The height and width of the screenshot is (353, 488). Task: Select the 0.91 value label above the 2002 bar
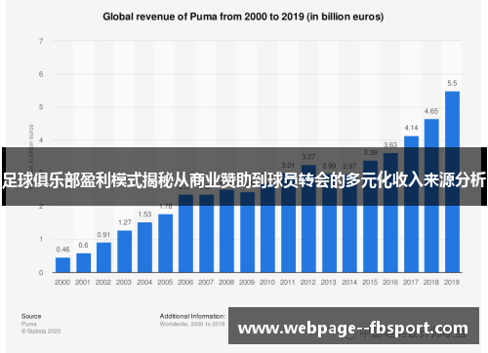[103, 235]
